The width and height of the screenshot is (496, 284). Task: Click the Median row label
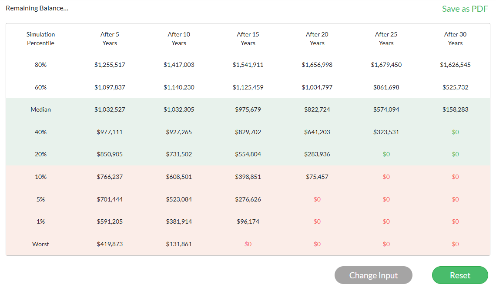(40, 109)
